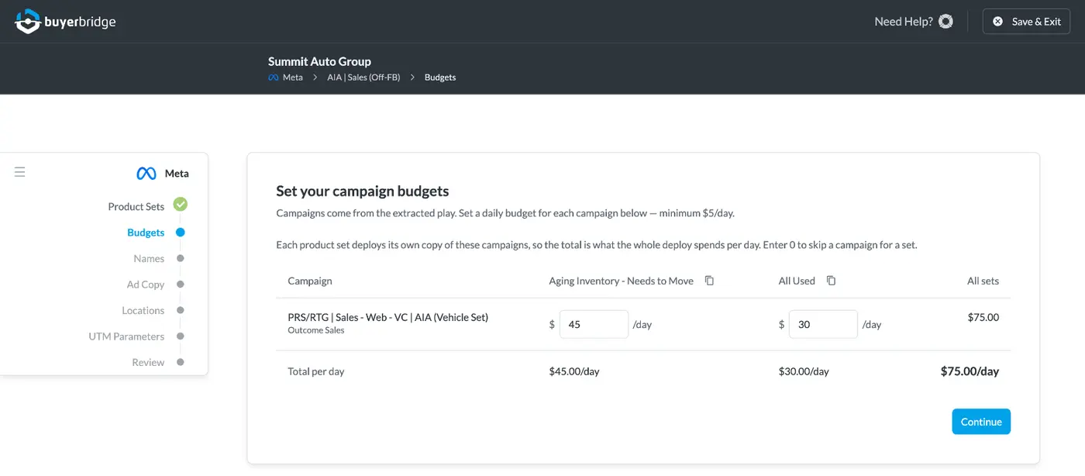Click the Outcome Sales label
The height and width of the screenshot is (476, 1085).
click(316, 330)
